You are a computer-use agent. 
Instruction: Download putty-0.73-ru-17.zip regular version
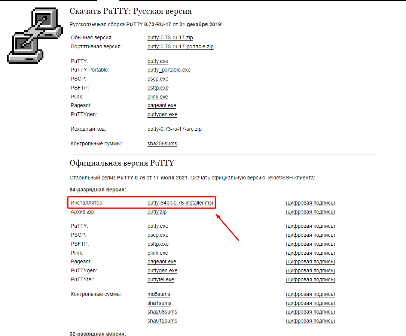(170, 37)
